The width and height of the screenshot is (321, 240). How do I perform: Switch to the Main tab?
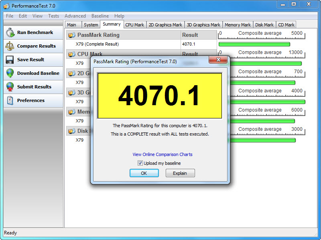[x=73, y=25]
